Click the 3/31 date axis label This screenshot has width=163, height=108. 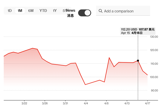[x=65, y=103]
